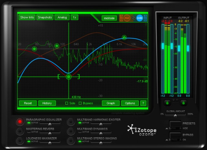Select EQ band node 2 on curve
This screenshot has height=150, width=207.
point(57,46)
